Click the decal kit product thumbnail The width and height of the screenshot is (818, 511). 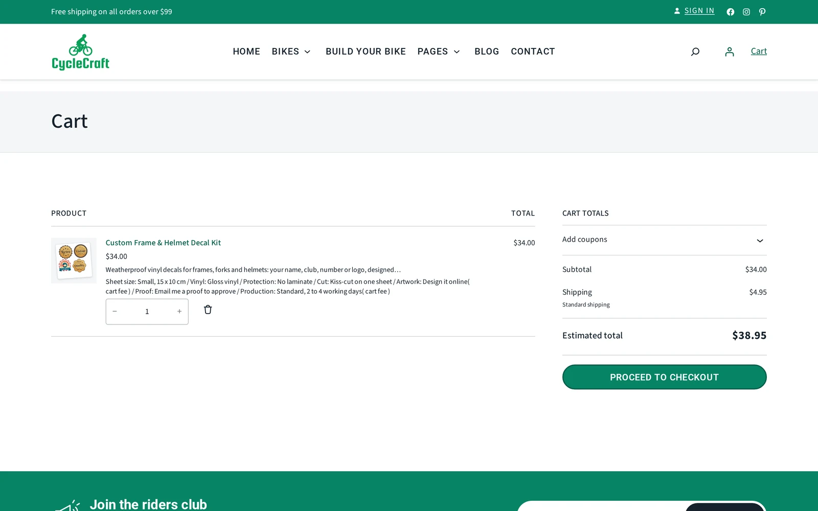[74, 261]
